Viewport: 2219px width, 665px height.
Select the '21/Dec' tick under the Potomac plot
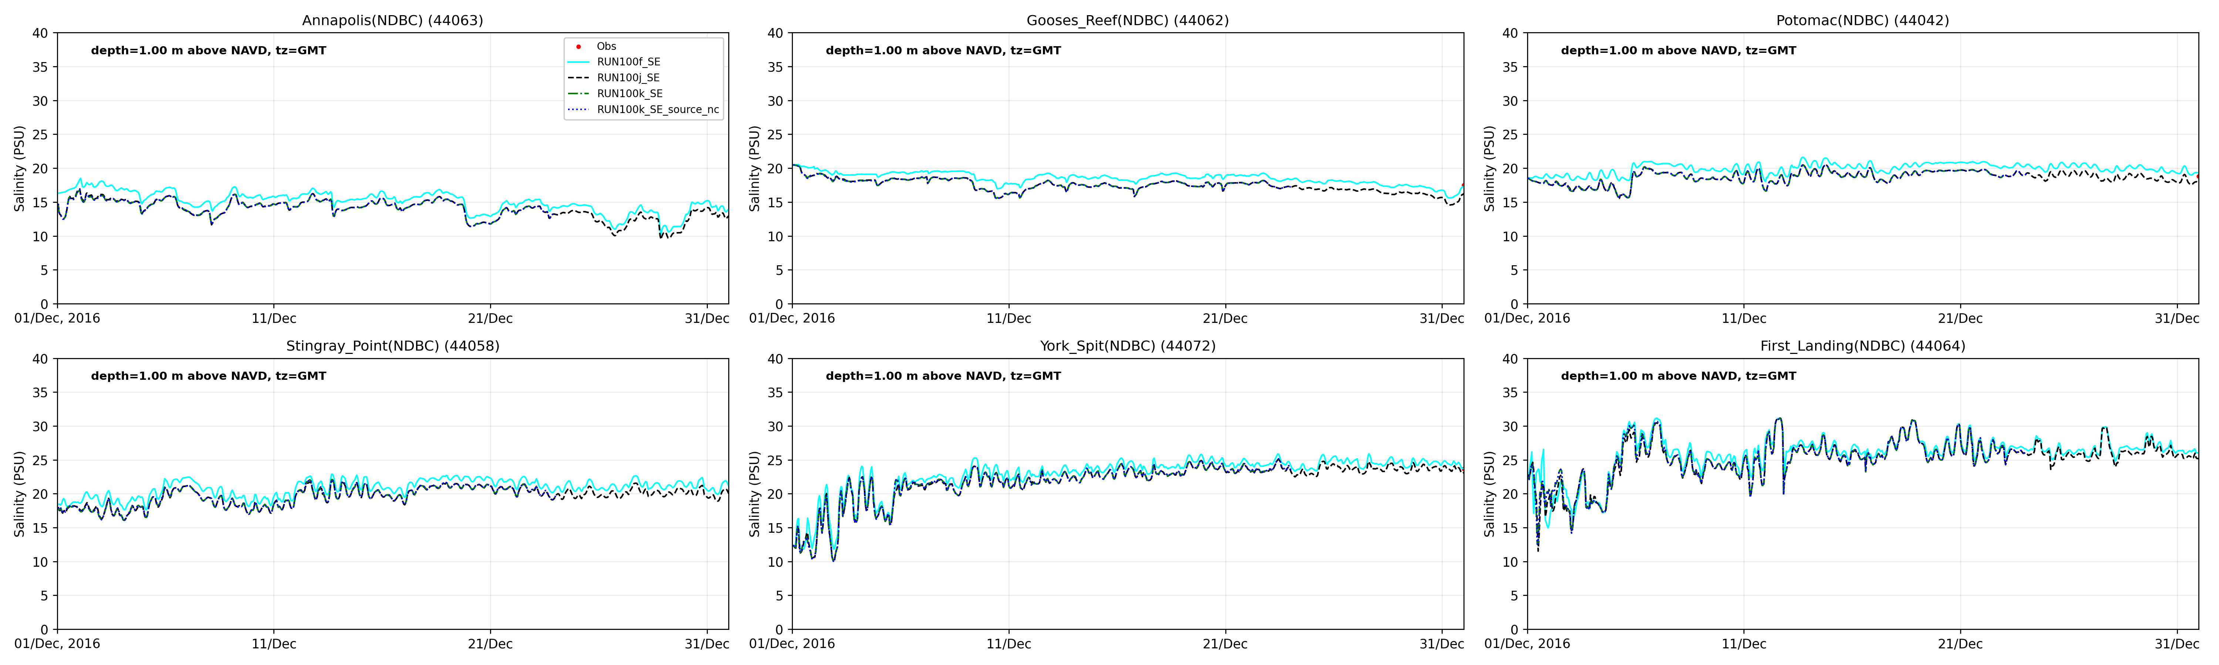[x=1960, y=318]
